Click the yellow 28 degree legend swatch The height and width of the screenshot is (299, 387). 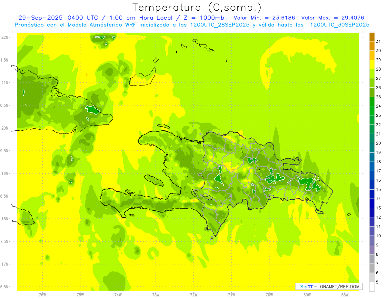click(x=372, y=65)
